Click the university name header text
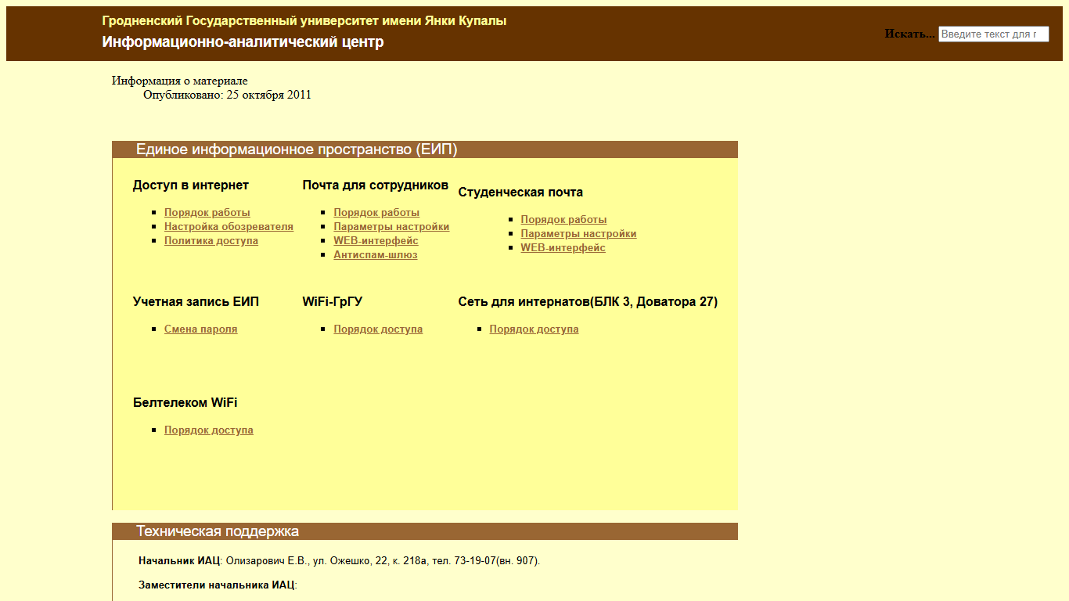1069x601 pixels. pyautogui.click(x=304, y=21)
